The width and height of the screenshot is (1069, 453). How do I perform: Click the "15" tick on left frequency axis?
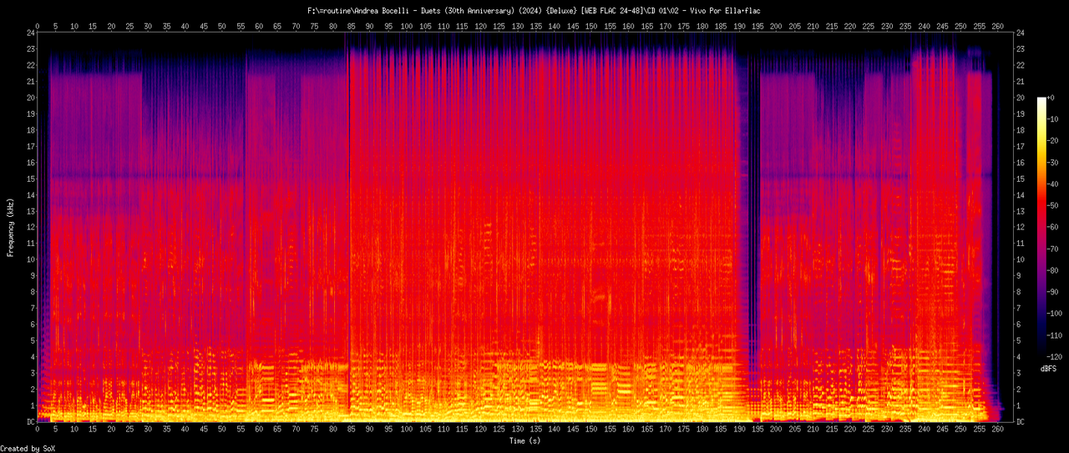(31, 179)
